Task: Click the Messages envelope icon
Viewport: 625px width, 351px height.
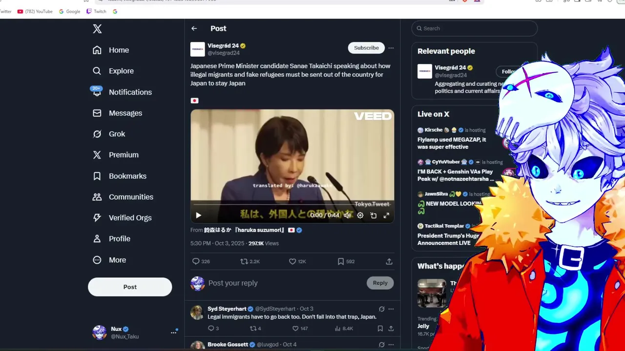Action: pyautogui.click(x=97, y=113)
